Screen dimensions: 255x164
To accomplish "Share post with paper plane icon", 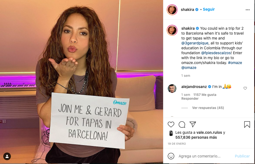I will point(193,124).
